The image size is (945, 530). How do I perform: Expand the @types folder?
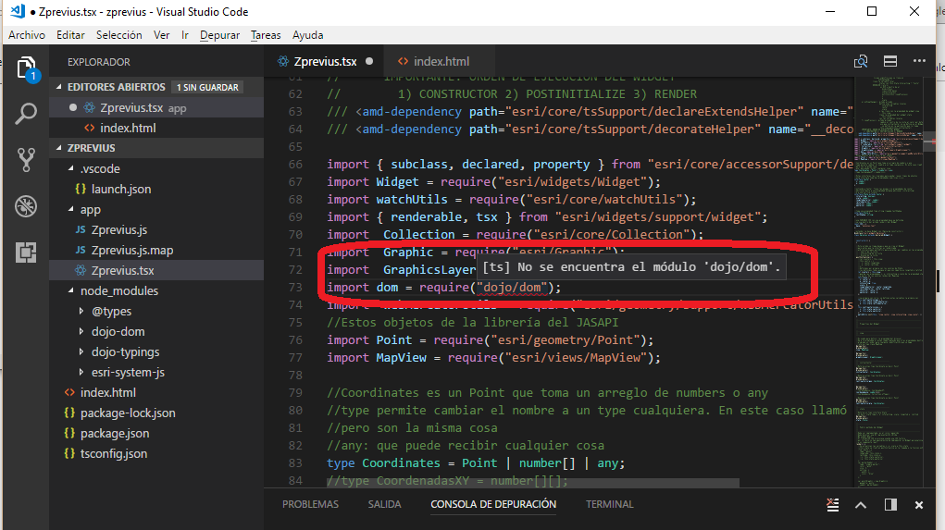(81, 312)
